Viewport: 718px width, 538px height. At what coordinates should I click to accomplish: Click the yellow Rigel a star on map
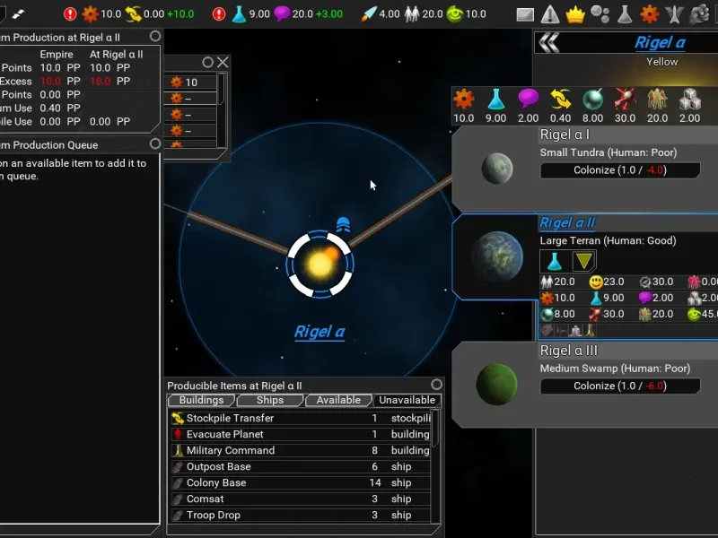tap(320, 265)
